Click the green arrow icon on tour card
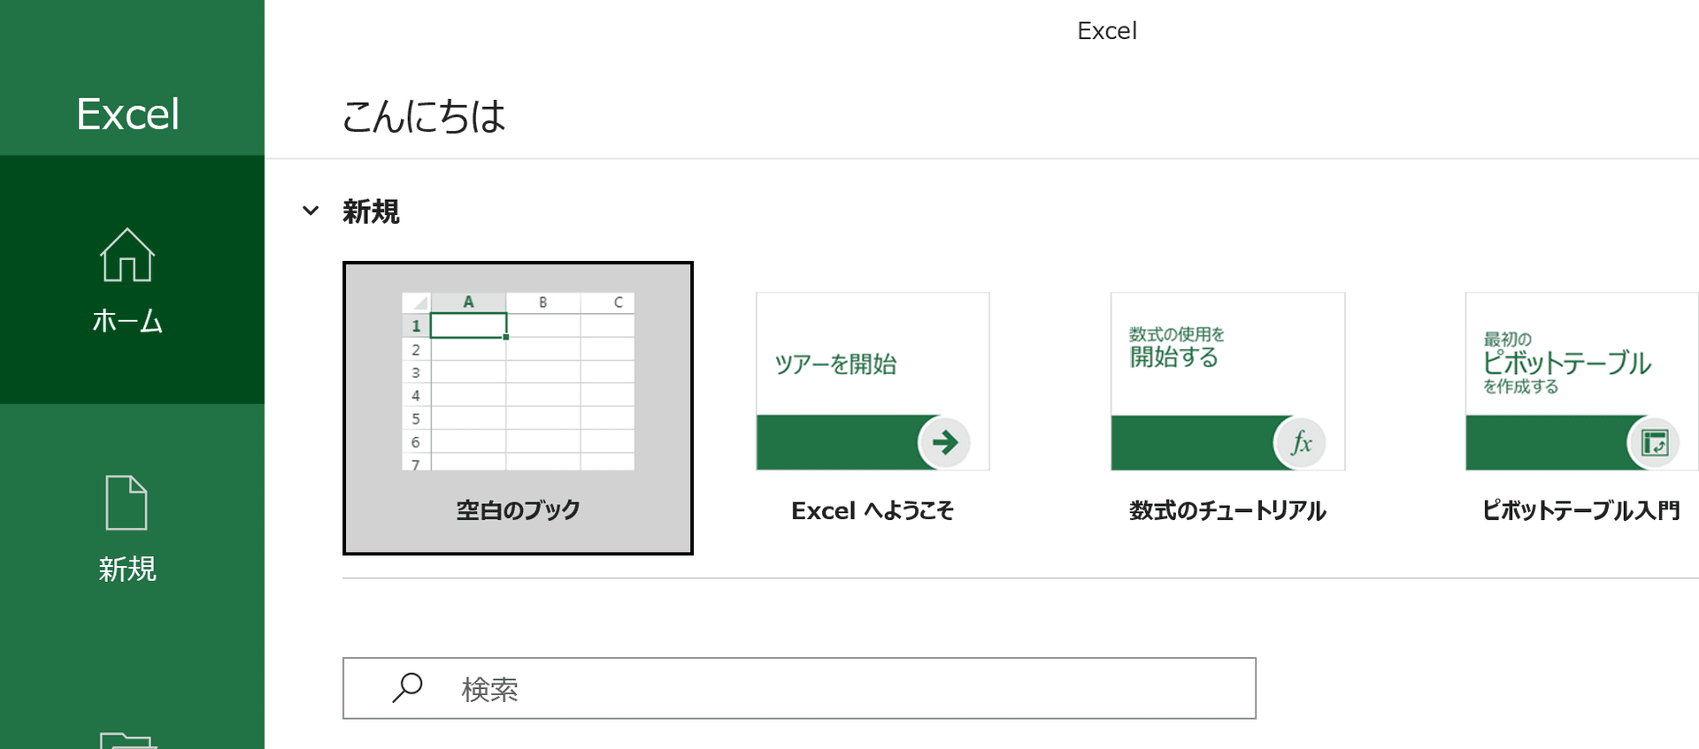Image resolution: width=1699 pixels, height=749 pixels. 944,442
